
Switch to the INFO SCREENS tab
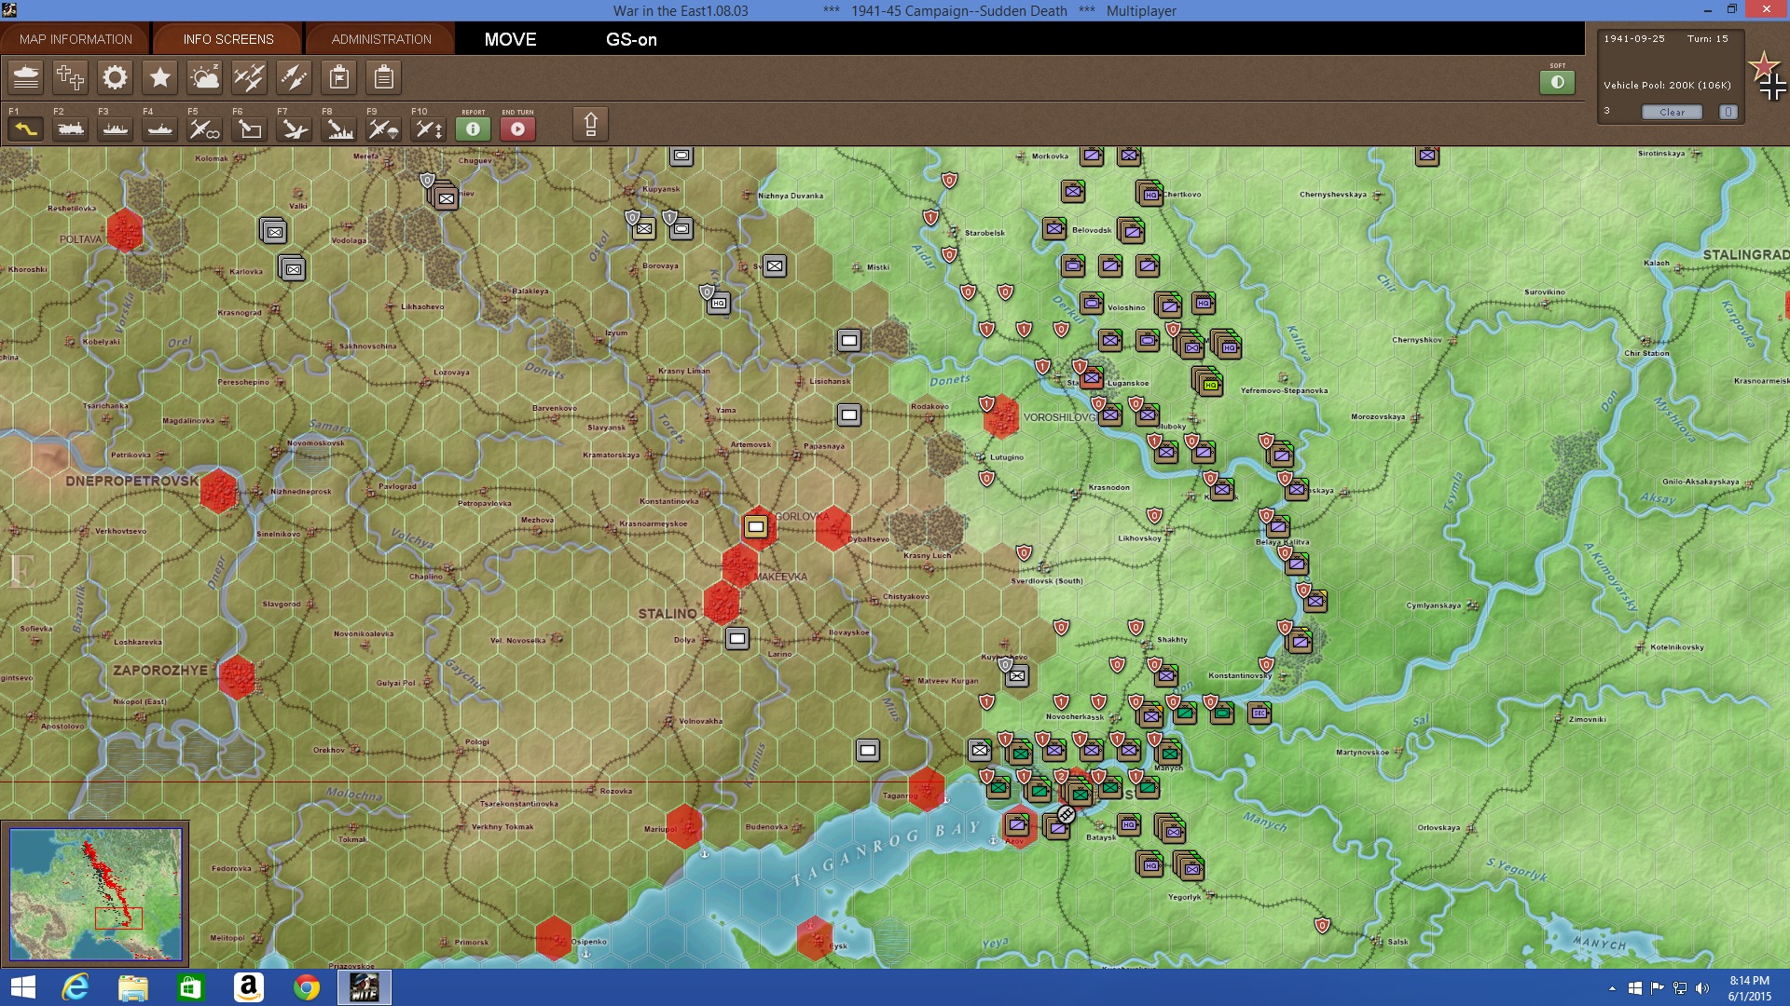pyautogui.click(x=228, y=39)
